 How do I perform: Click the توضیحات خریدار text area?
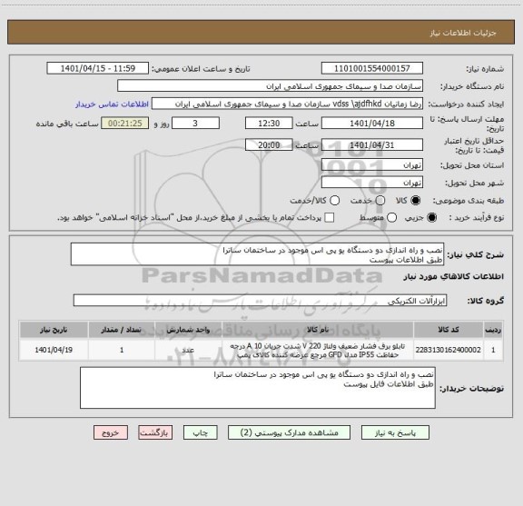258,388
